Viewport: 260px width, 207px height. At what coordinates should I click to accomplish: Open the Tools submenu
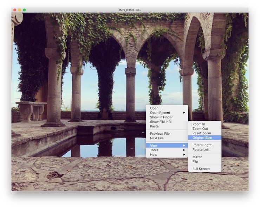coord(167,150)
